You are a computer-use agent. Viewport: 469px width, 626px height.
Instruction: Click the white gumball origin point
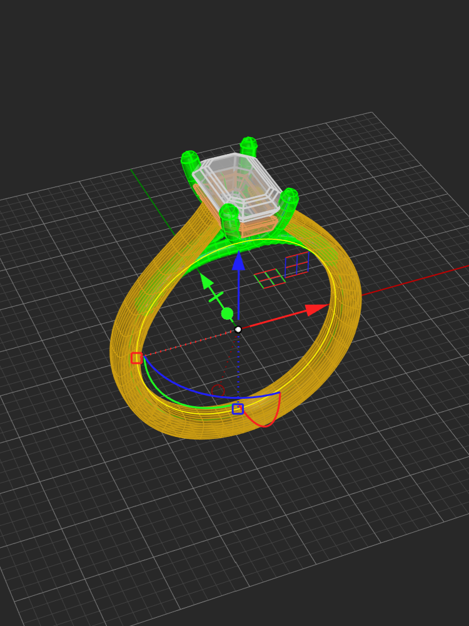pos(238,329)
